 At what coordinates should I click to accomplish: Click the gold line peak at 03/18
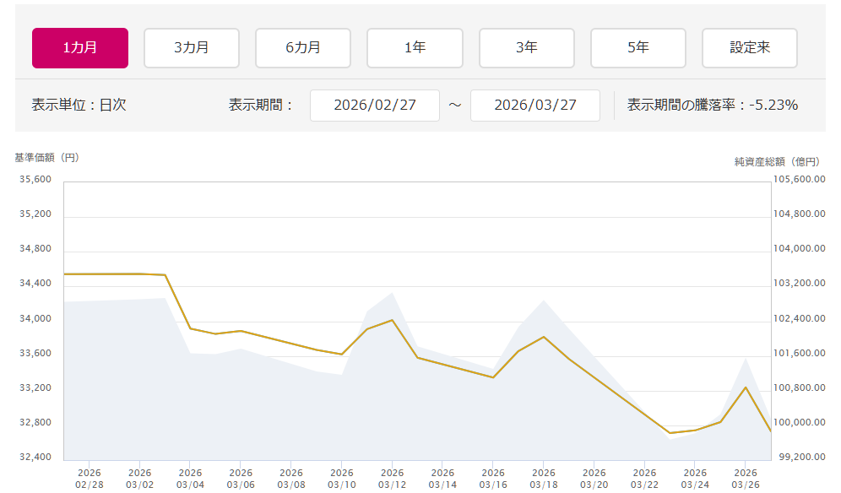coord(544,337)
